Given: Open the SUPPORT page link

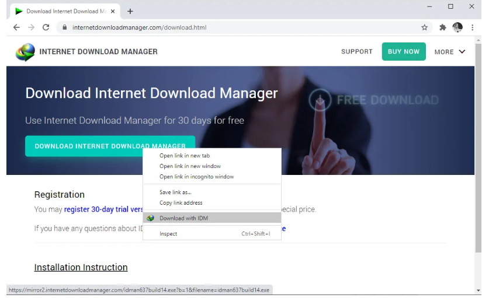Looking at the screenshot, I should (356, 51).
